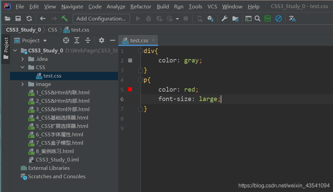The width and height of the screenshot is (333, 192).
Task: Expand the image folder
Action: (x=22, y=84)
